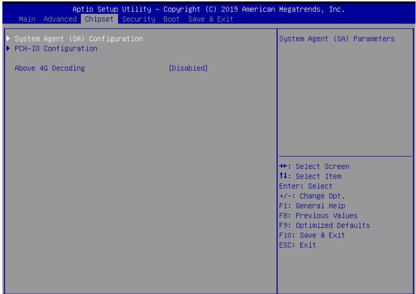Click the F8: Previous Values hint
416x294 pixels.
318,215
